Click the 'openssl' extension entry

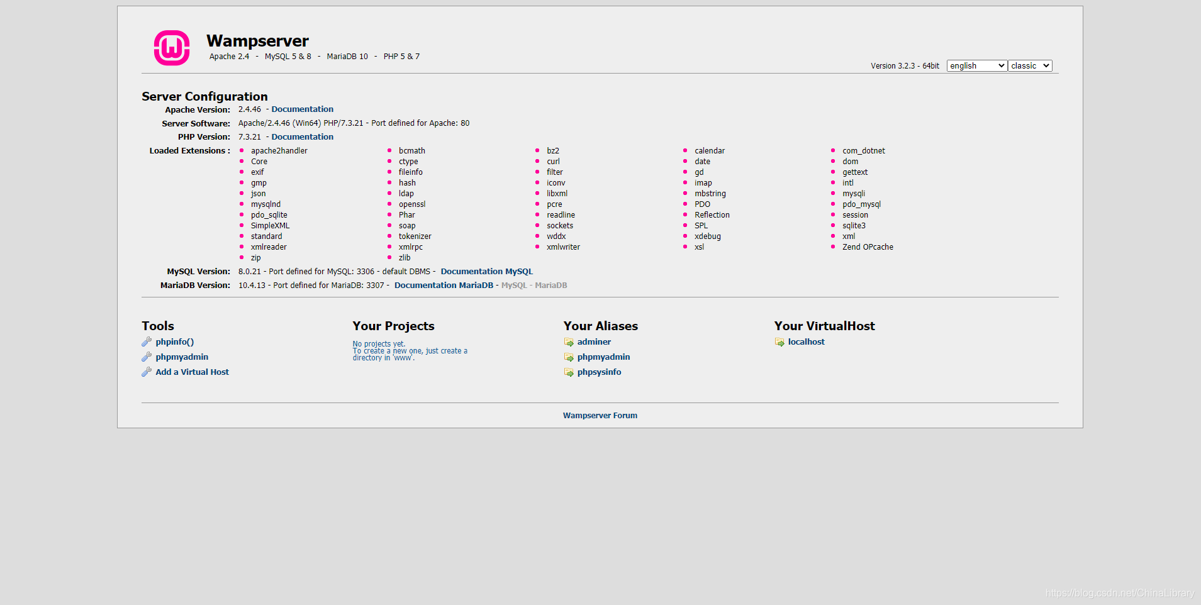pyautogui.click(x=412, y=204)
